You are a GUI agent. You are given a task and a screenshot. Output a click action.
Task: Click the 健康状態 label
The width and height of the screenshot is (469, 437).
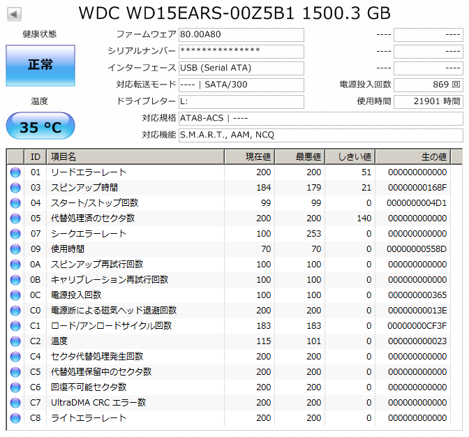coord(40,34)
